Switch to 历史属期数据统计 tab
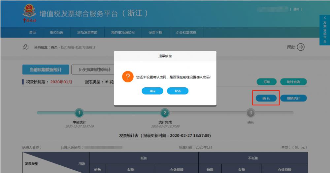Viewport: 330px width, 173px height. pyautogui.click(x=94, y=70)
